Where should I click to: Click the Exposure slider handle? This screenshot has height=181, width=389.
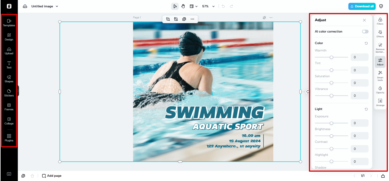(x=331, y=123)
